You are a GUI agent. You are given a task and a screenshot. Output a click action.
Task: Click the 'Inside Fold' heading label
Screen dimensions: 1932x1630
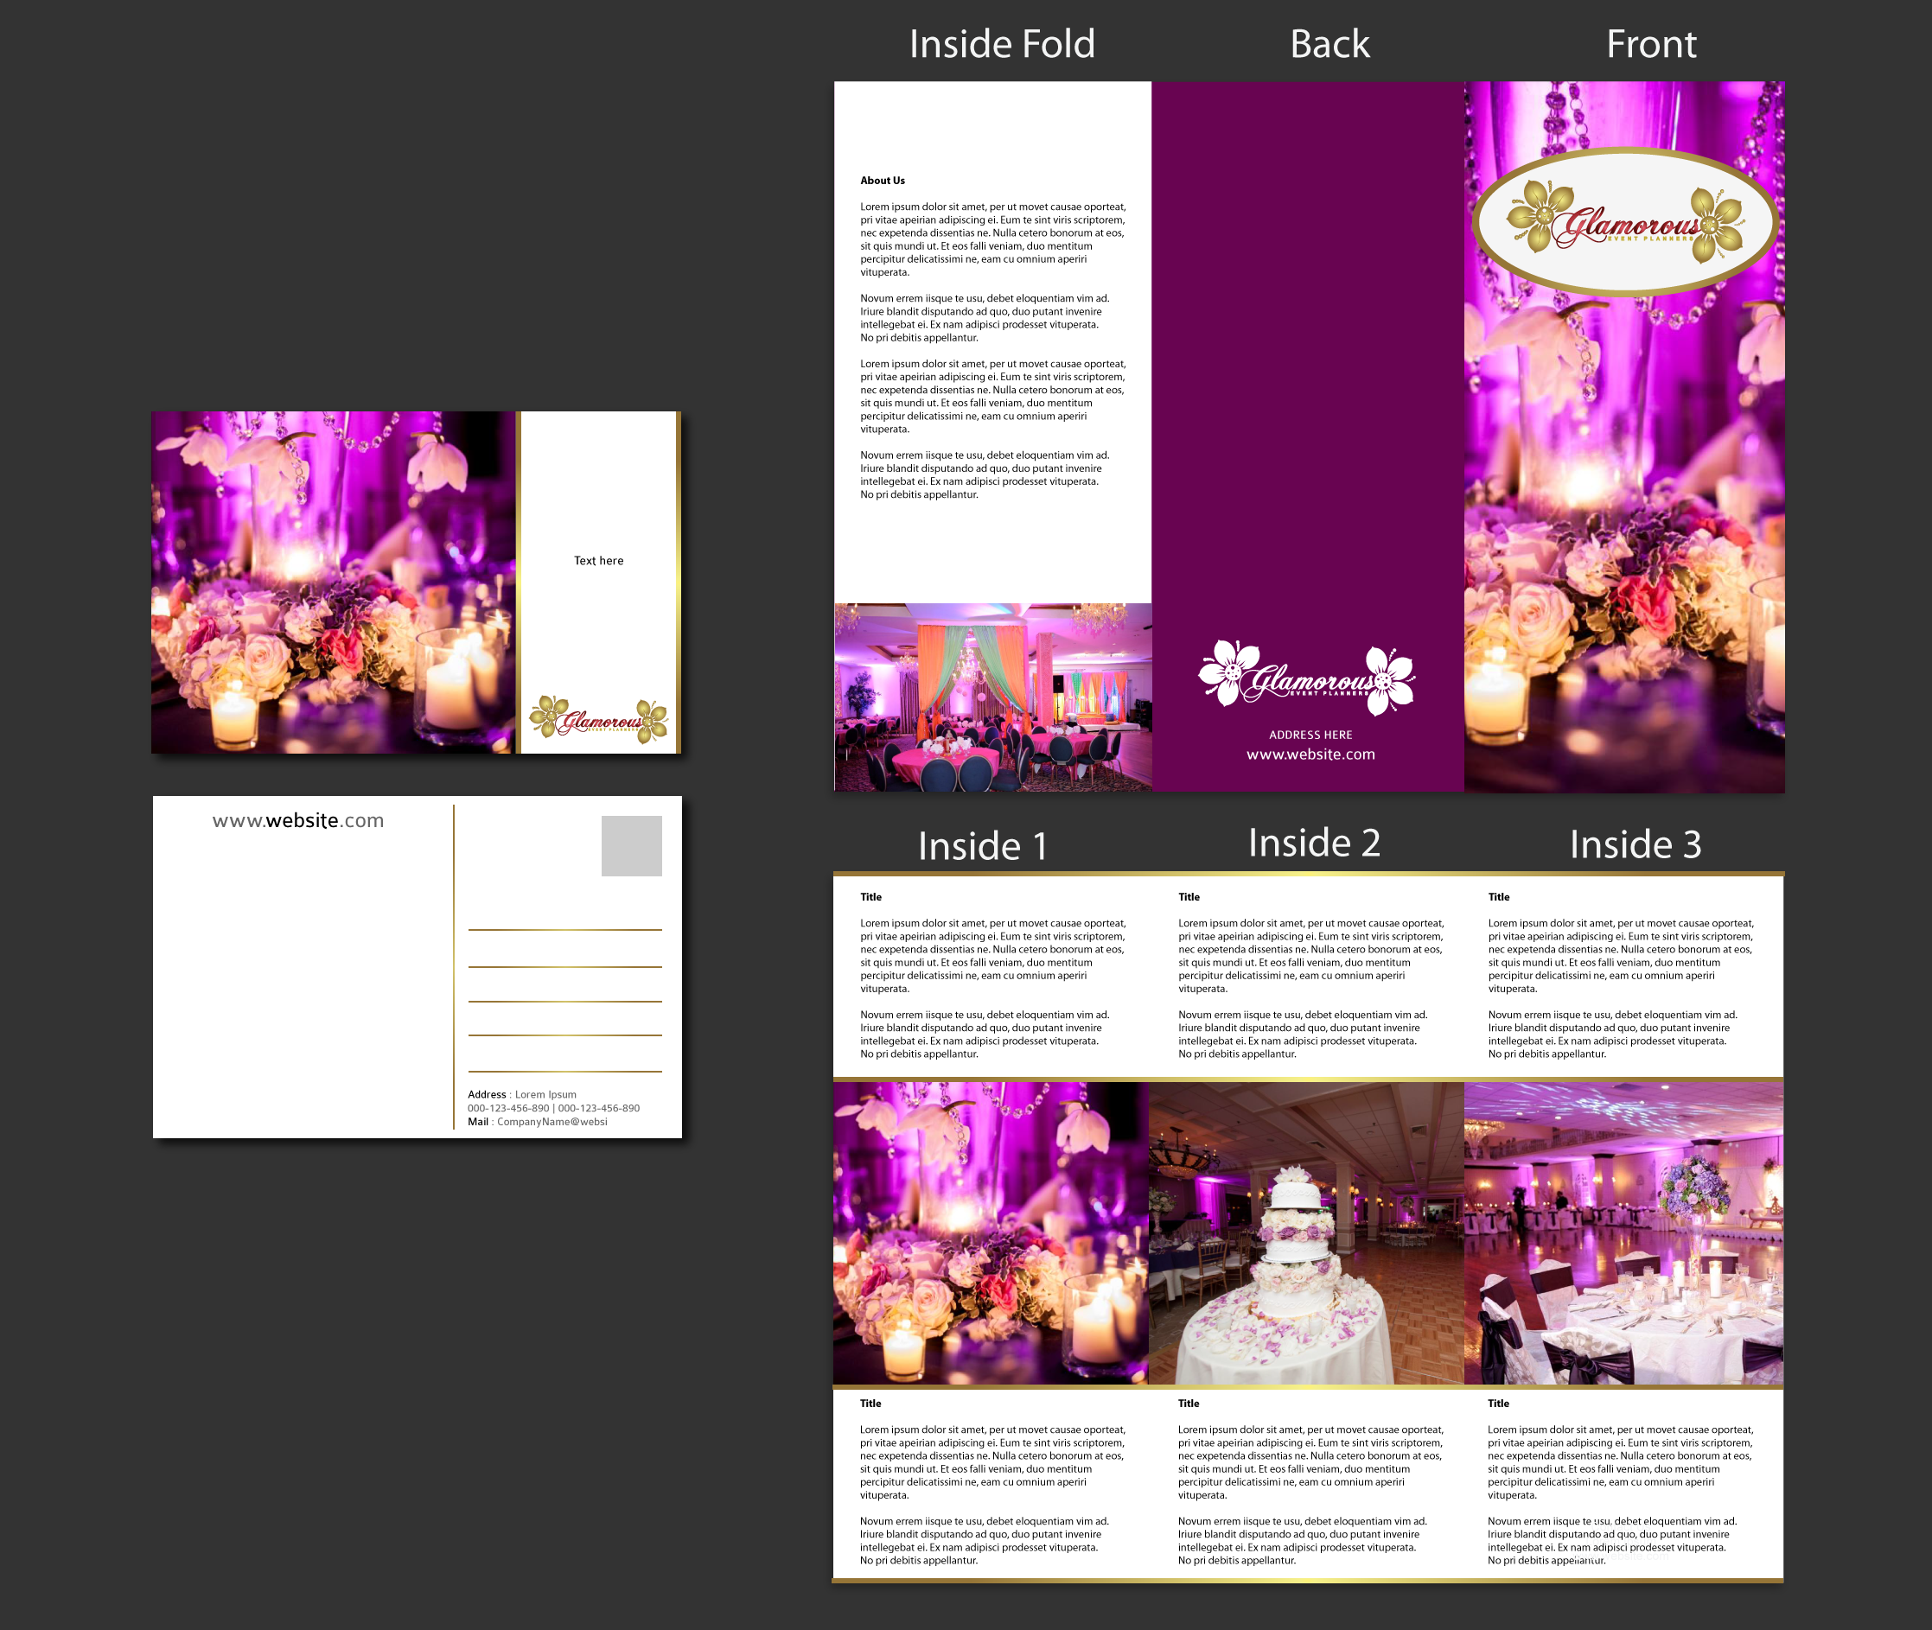click(x=1002, y=44)
